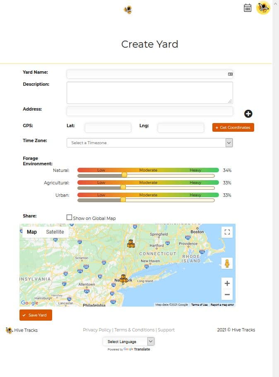Click the black plus icon beside Address
This screenshot has width=279, height=377.
[248, 114]
